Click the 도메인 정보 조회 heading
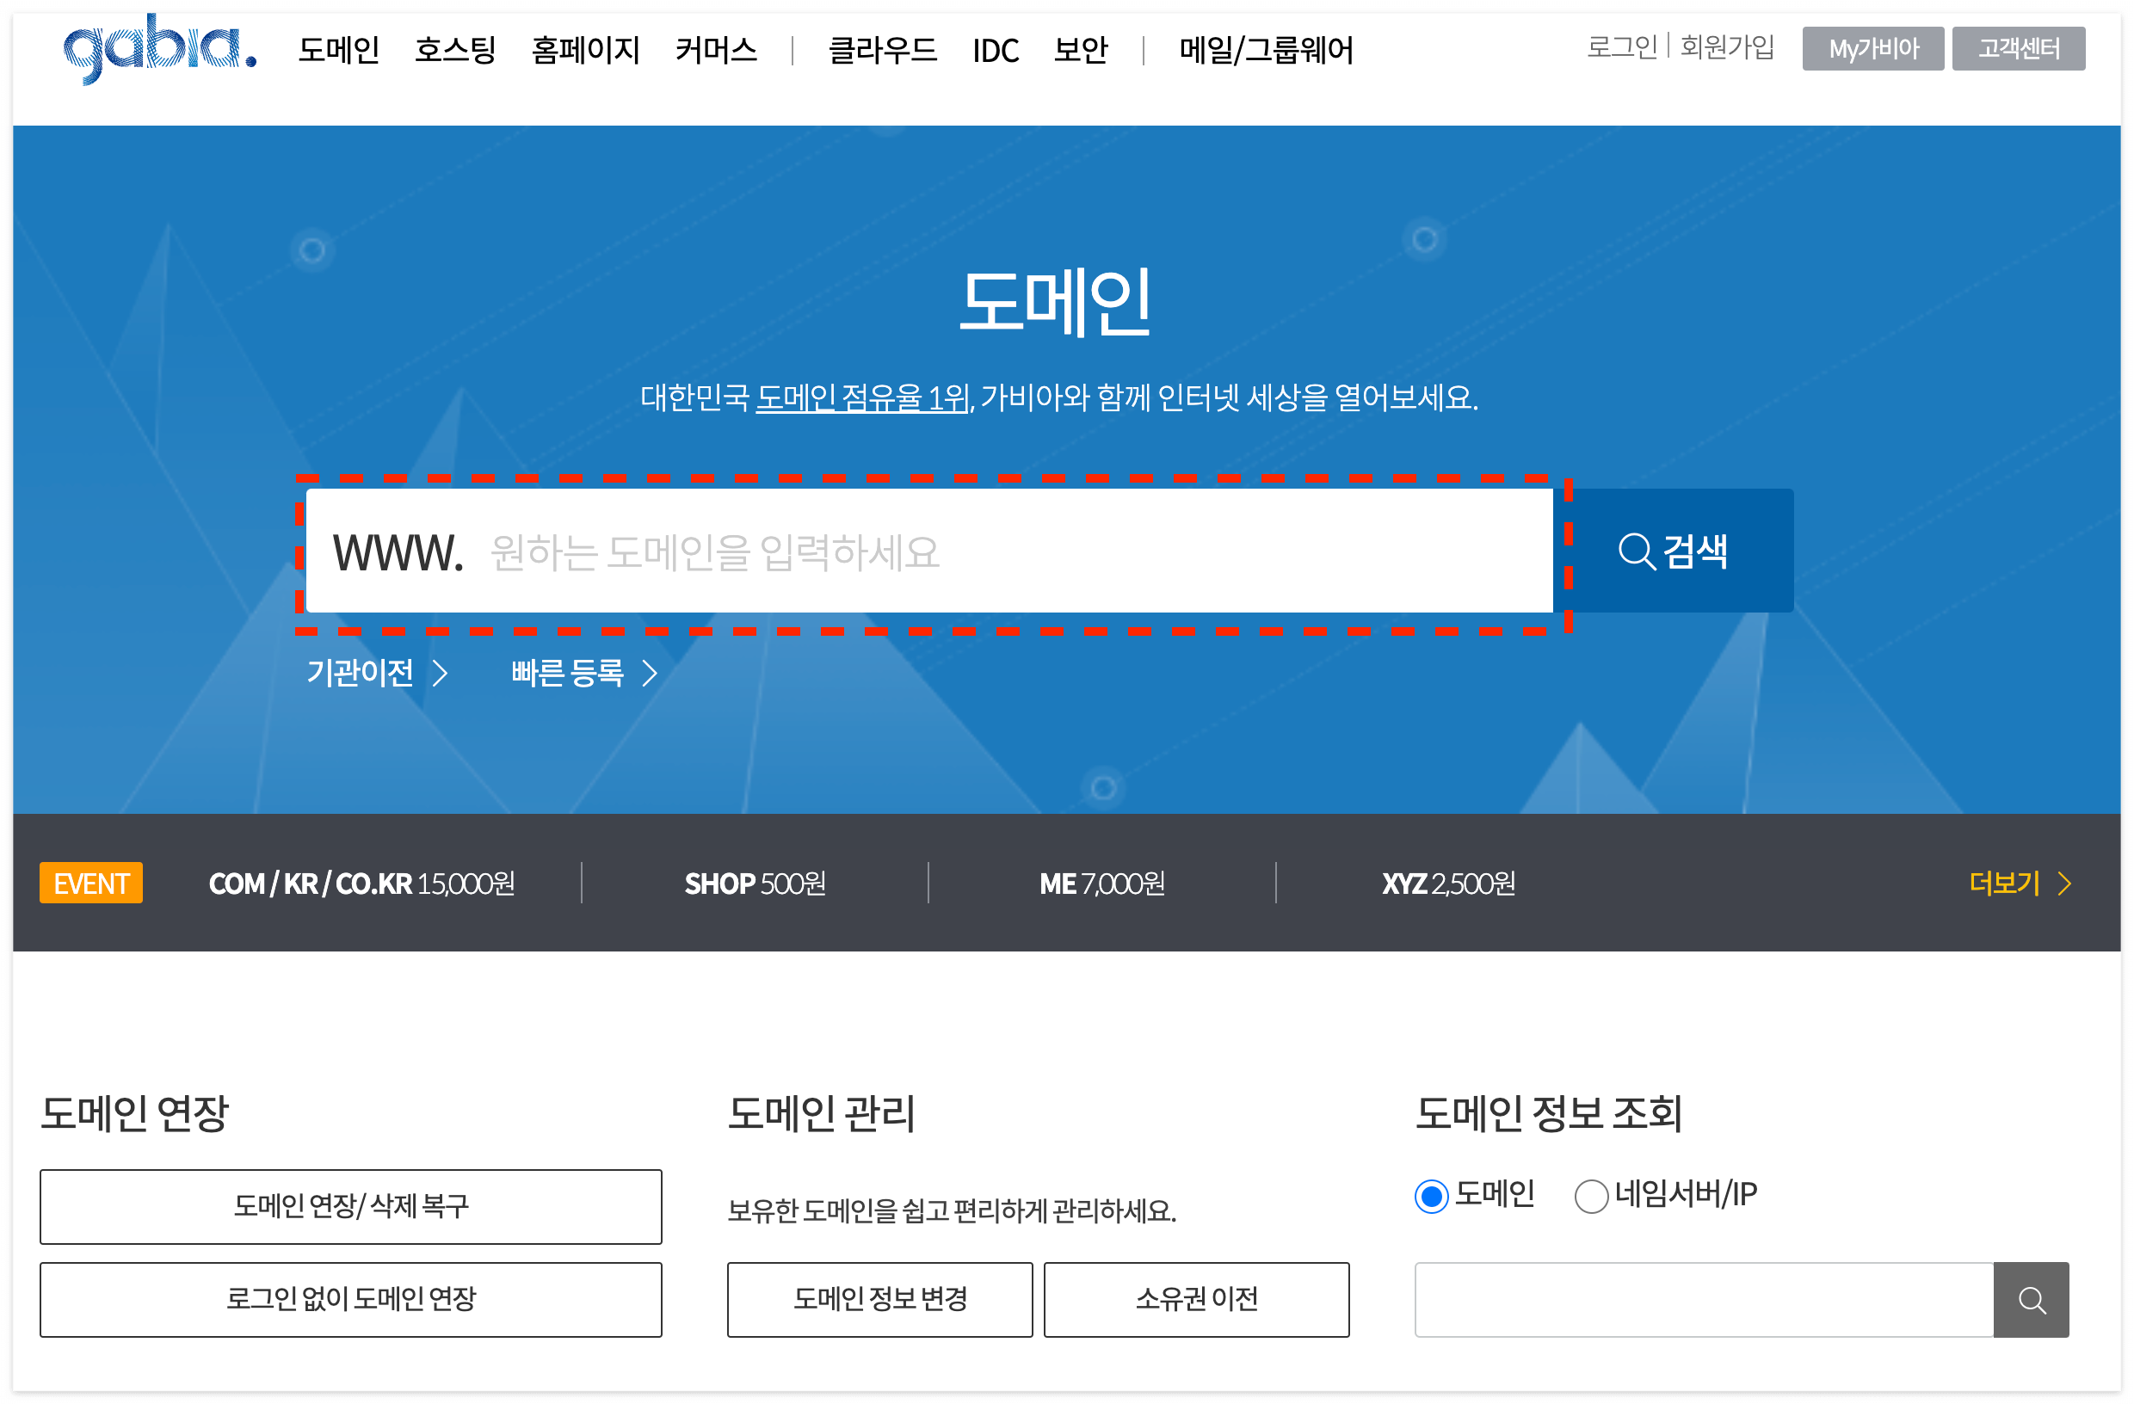Image resolution: width=2134 pixels, height=1404 pixels. tap(1548, 1112)
